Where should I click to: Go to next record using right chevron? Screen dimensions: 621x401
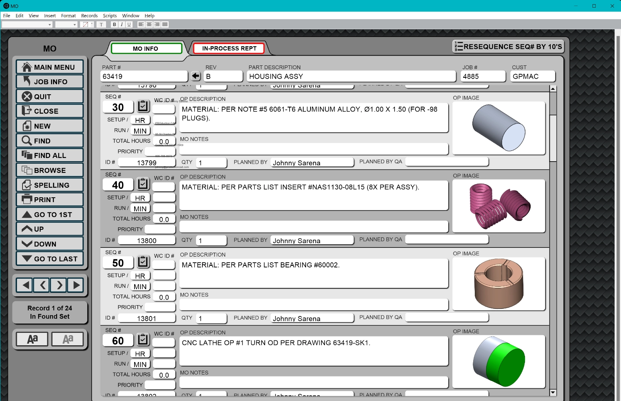(x=59, y=285)
